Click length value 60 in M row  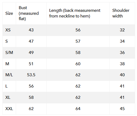click(78, 64)
